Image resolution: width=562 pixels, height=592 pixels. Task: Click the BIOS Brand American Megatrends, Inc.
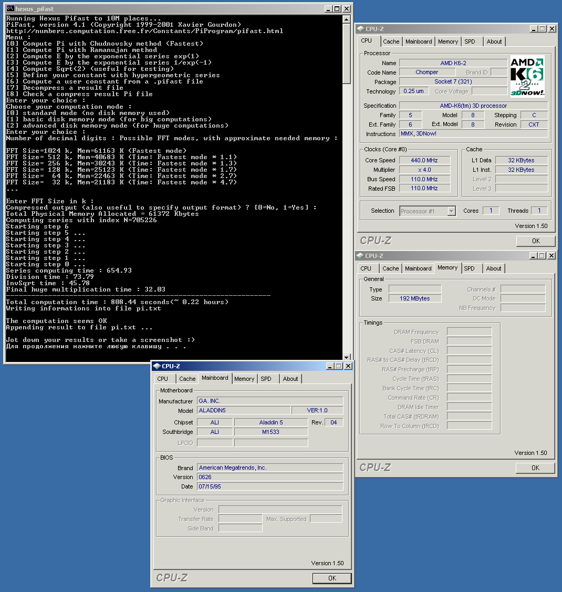[270, 468]
